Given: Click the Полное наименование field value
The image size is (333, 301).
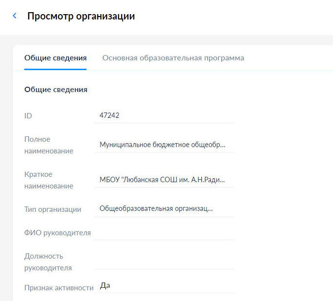Looking at the screenshot, I should coord(164,145).
